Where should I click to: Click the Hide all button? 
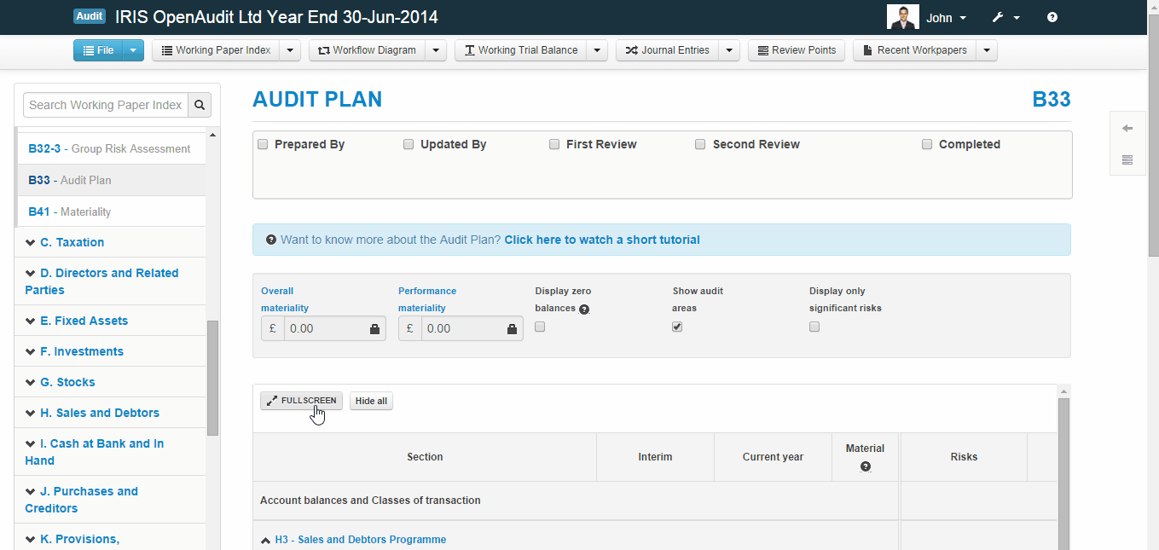(371, 401)
